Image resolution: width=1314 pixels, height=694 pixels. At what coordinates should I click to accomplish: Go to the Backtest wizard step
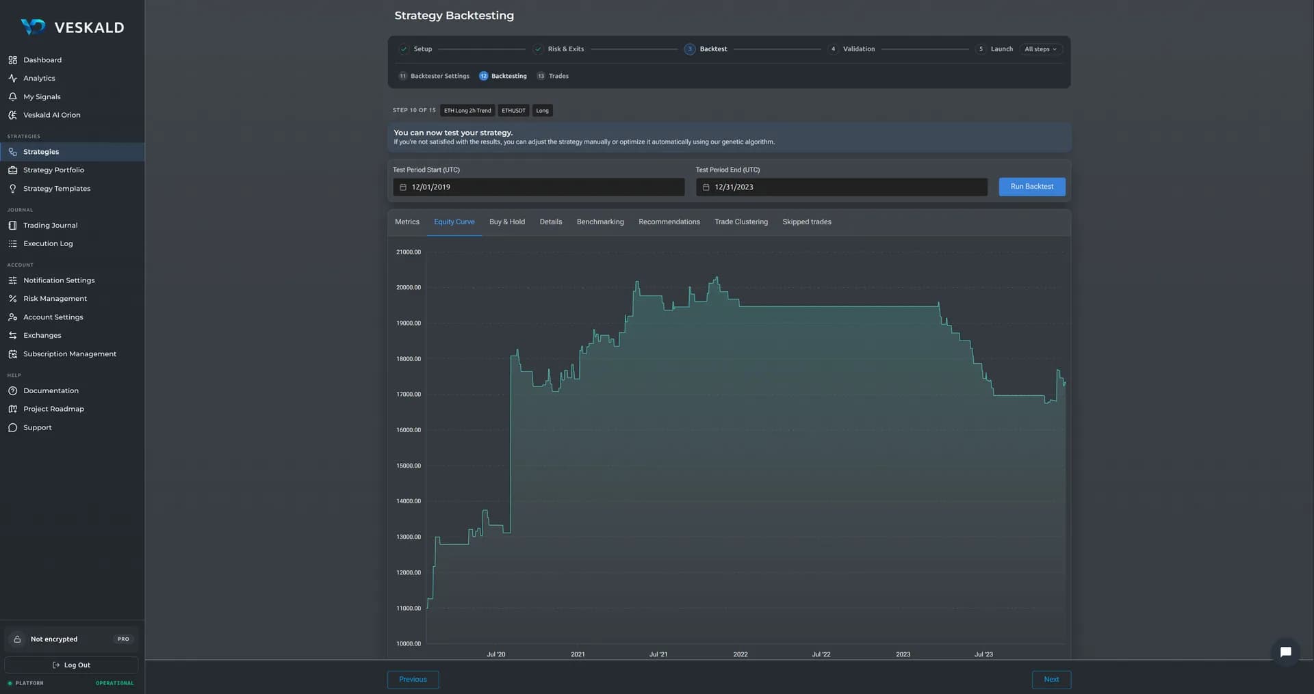click(706, 49)
